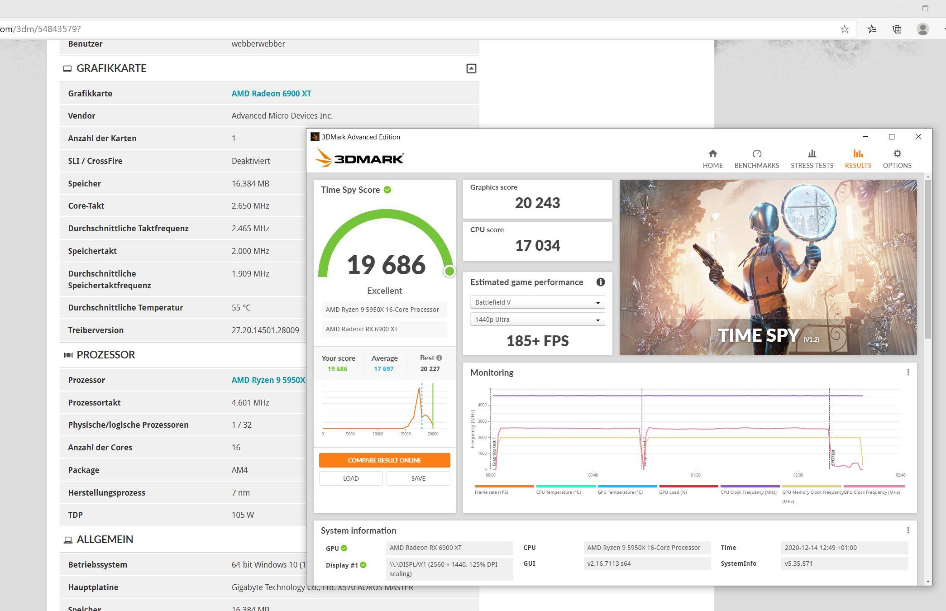Switch to the Results tab
Viewport: 946px width, 611px height.
[x=857, y=159]
